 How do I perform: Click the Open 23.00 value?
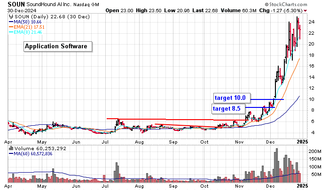point(119,10)
